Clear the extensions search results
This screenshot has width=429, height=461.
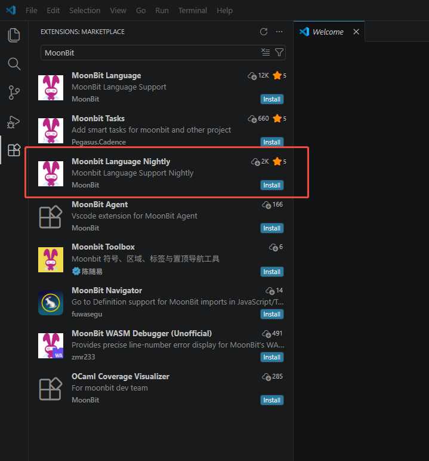(x=266, y=53)
